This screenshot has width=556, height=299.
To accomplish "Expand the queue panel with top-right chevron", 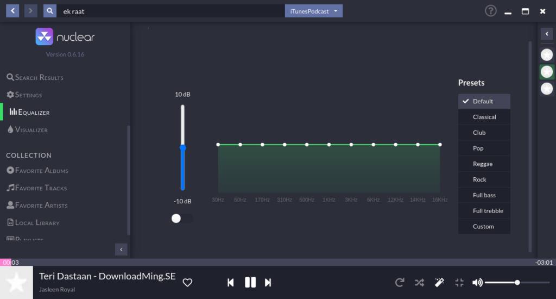I will pos(547,34).
